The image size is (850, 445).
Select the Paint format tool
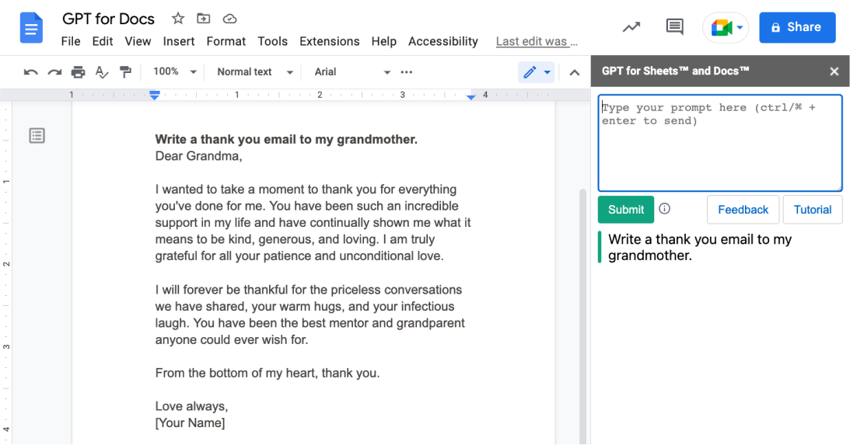[125, 72]
